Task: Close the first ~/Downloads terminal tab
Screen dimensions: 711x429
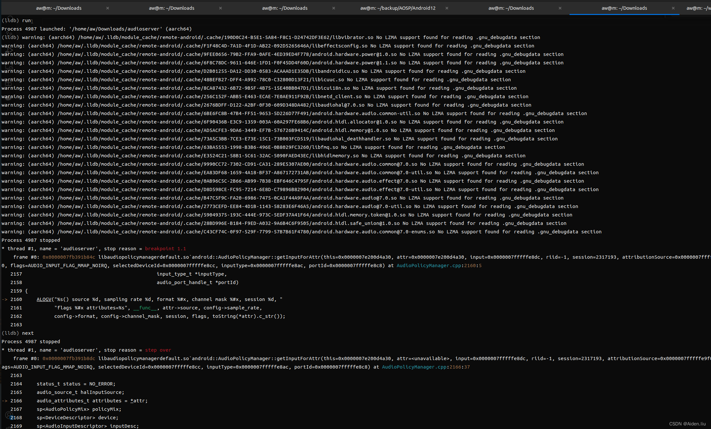Action: coord(108,8)
